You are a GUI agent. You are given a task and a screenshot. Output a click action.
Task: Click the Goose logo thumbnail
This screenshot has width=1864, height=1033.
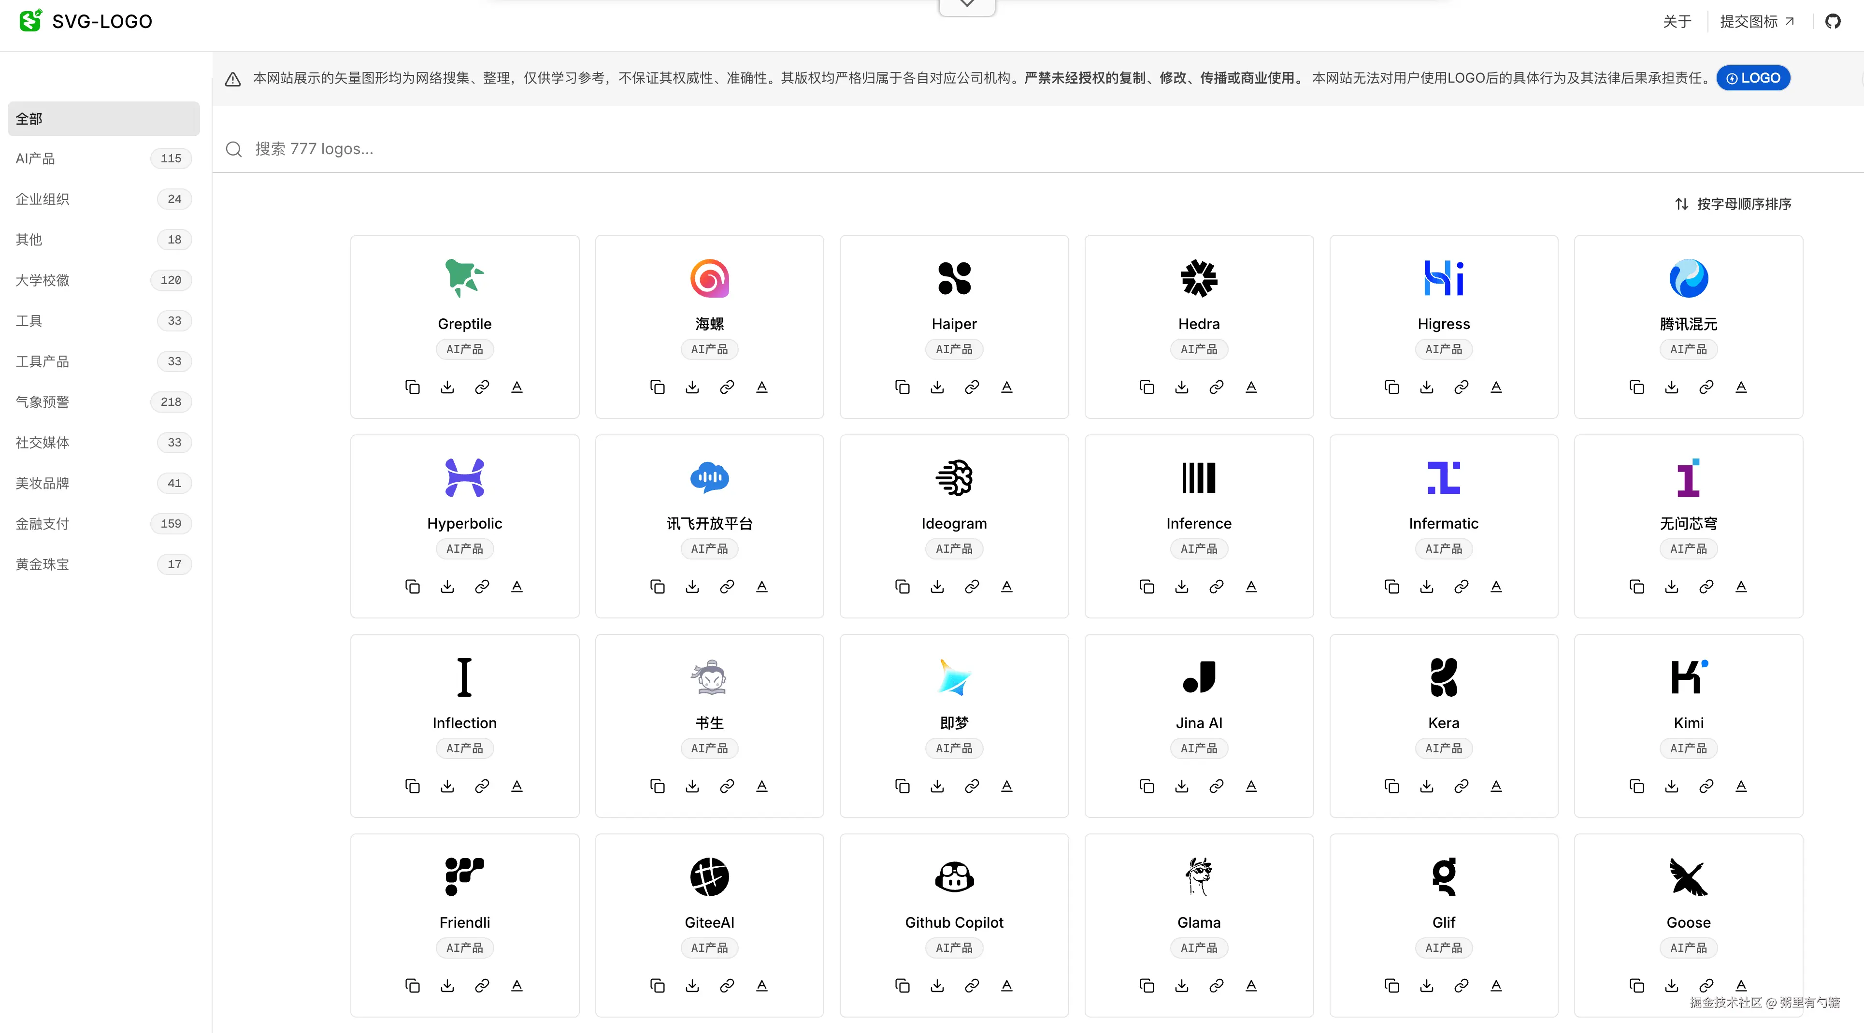coord(1688,877)
